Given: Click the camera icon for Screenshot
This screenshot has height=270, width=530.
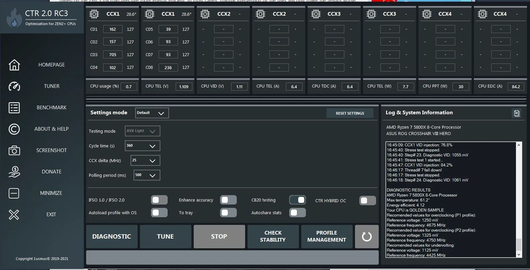Looking at the screenshot, I should tap(14, 150).
